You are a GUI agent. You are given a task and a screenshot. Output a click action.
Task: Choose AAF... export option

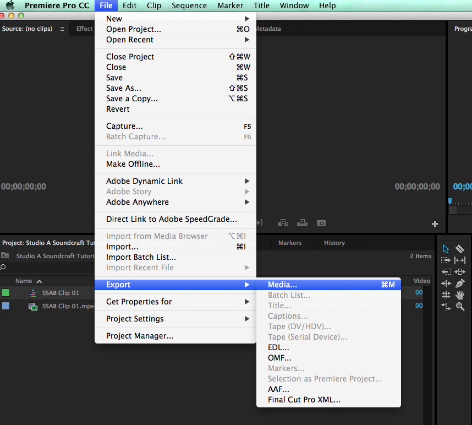coord(328,389)
